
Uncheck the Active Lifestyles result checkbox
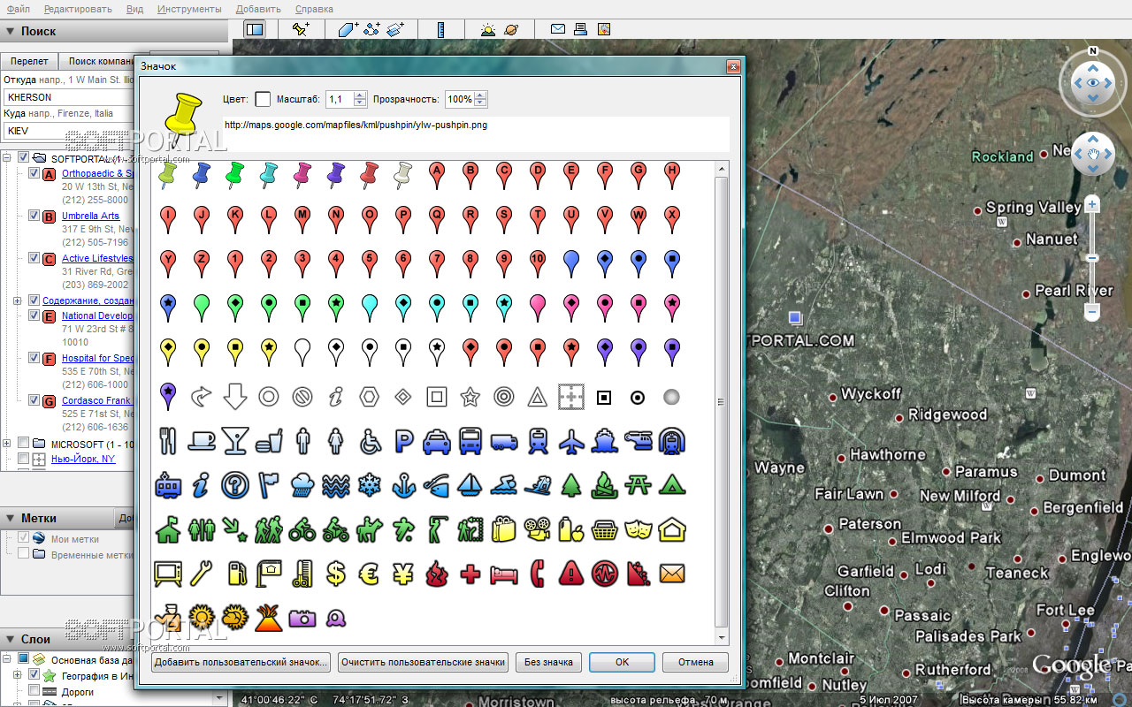(x=34, y=258)
